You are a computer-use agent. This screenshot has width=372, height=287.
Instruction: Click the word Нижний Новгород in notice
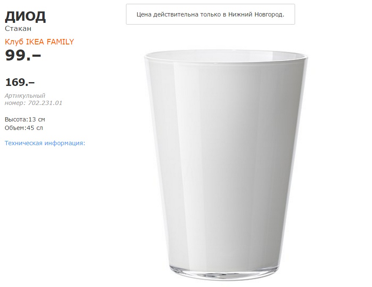pyautogui.click(x=256, y=14)
